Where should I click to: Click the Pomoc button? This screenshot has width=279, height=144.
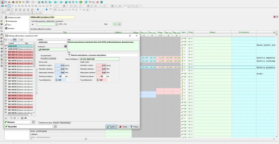click(134, 127)
